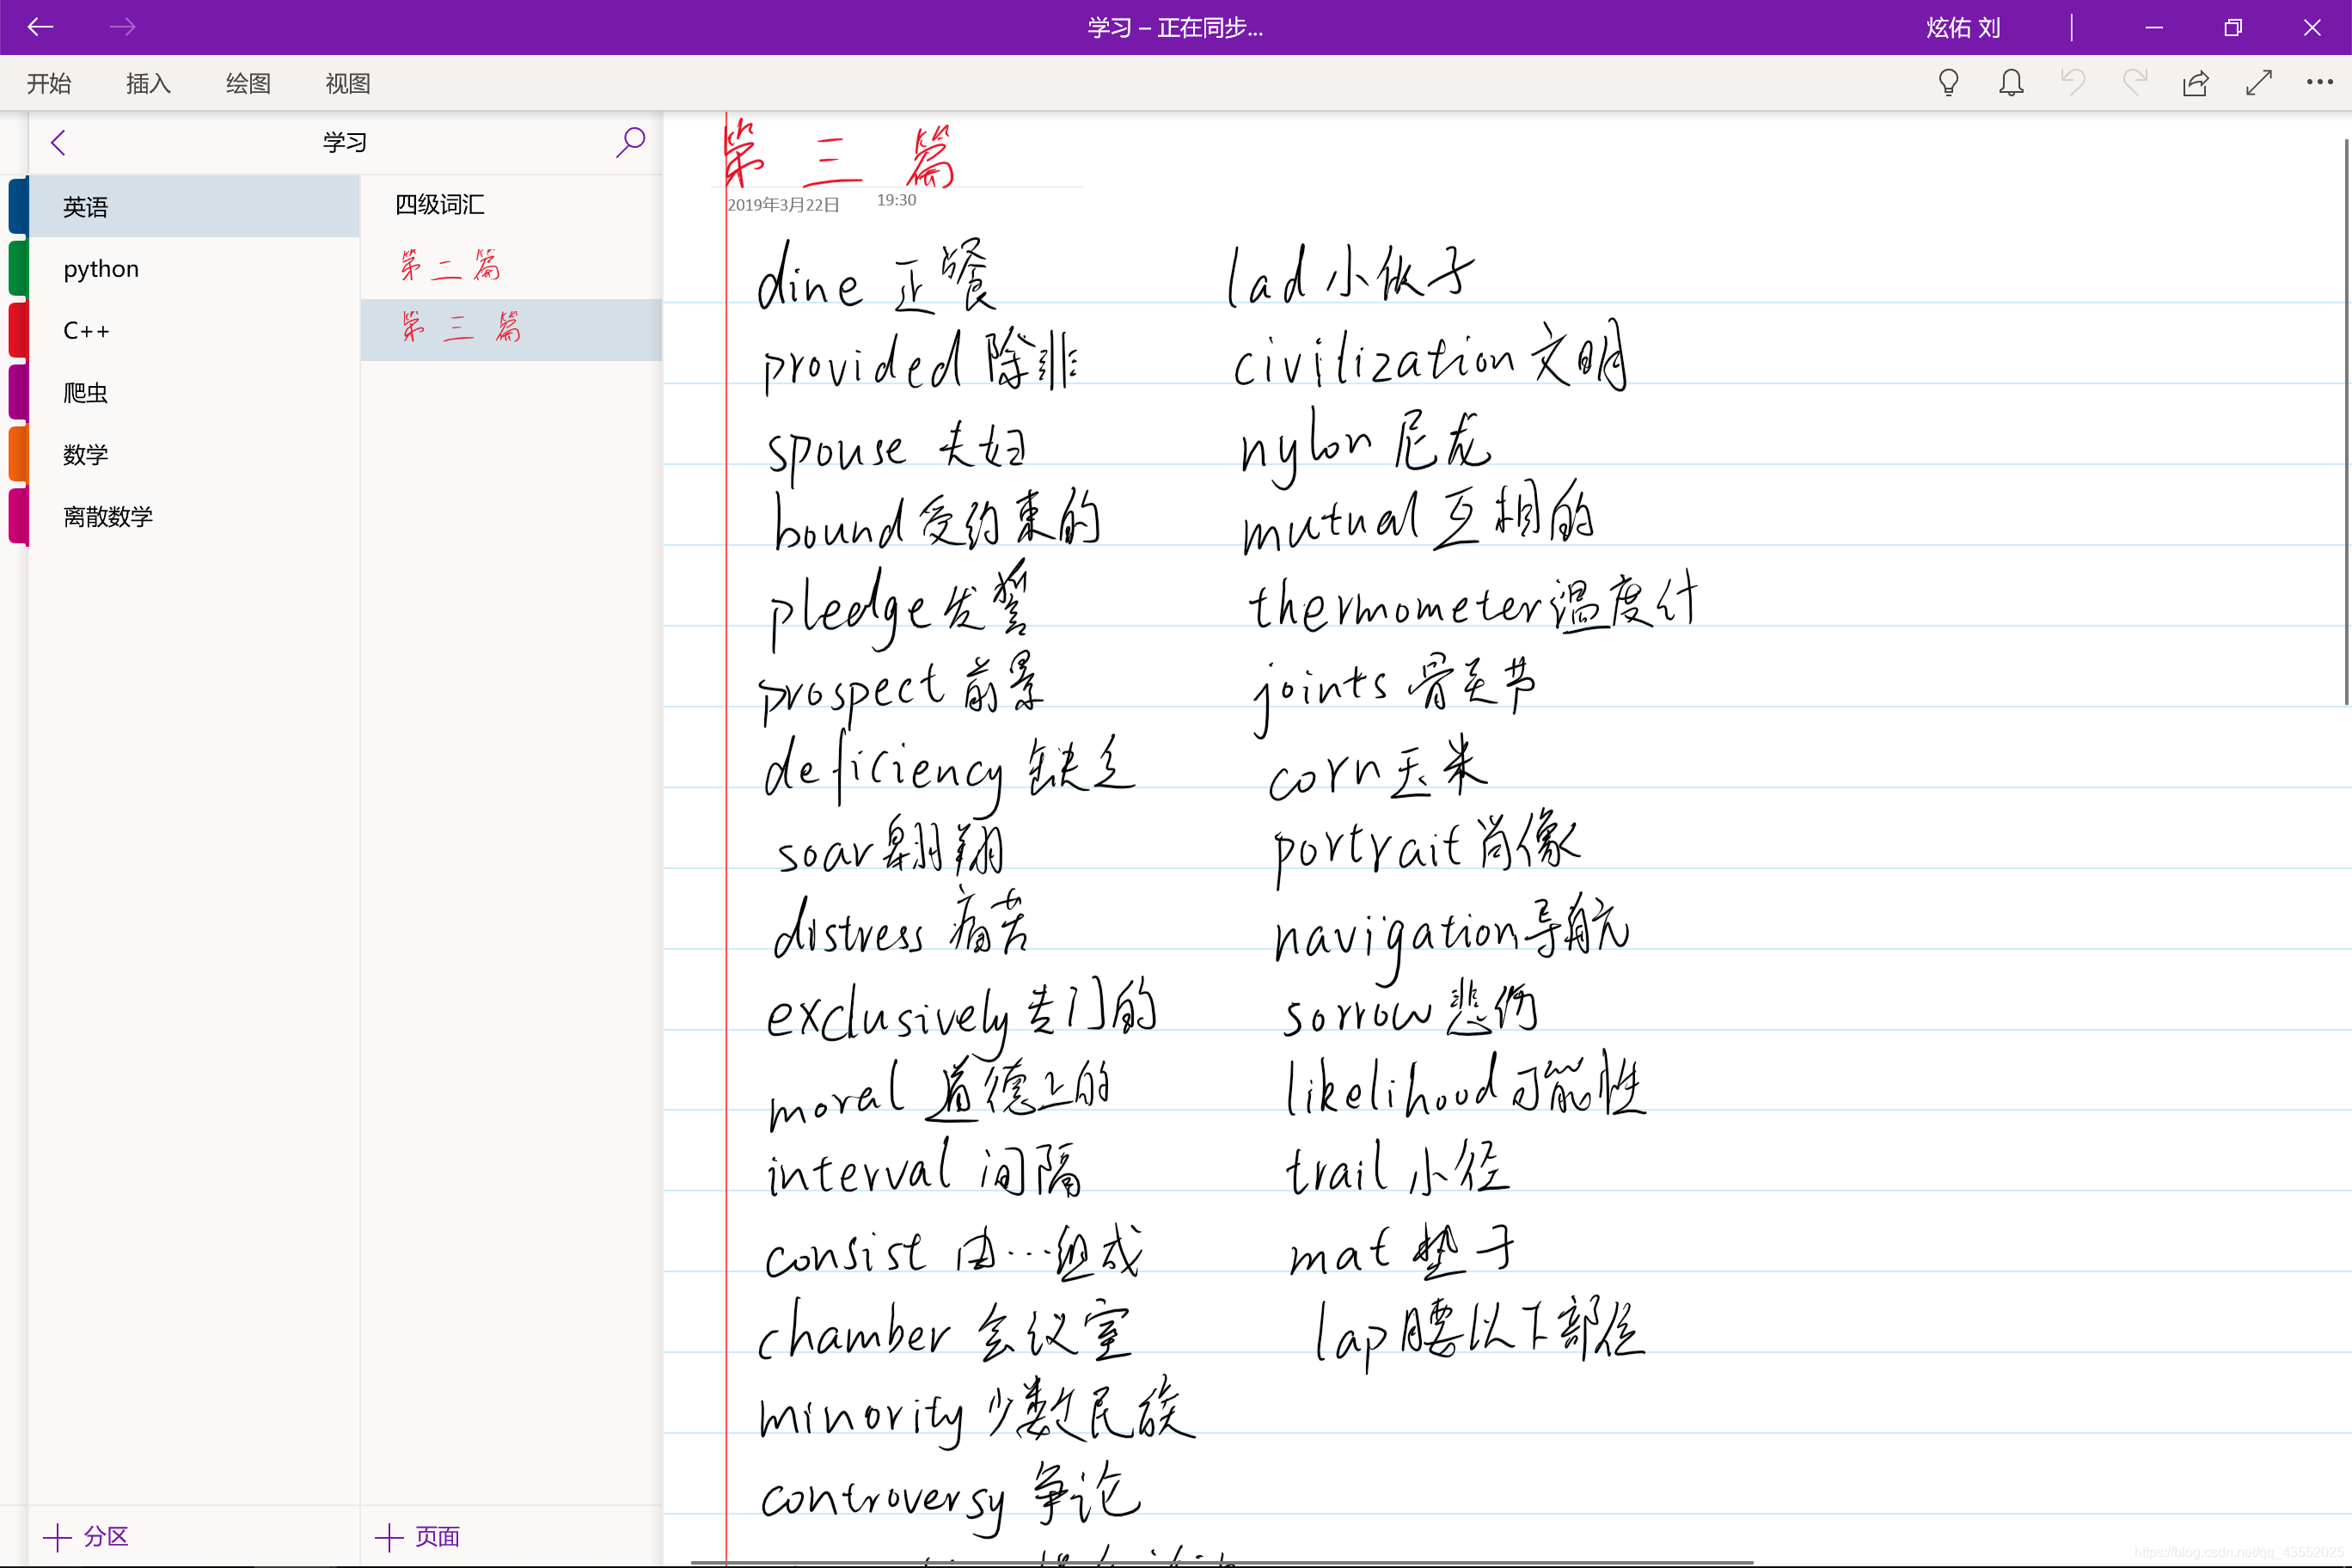Open the 开始 ribbon tab
2352x1568 pixels.
49,84
